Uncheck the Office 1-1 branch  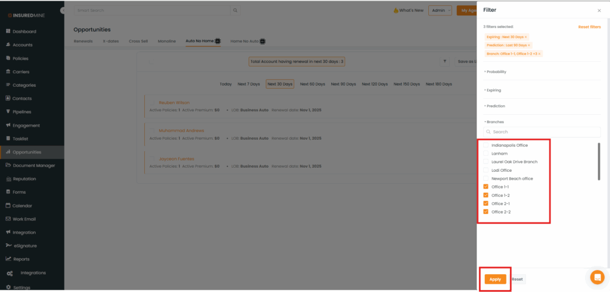(x=485, y=187)
